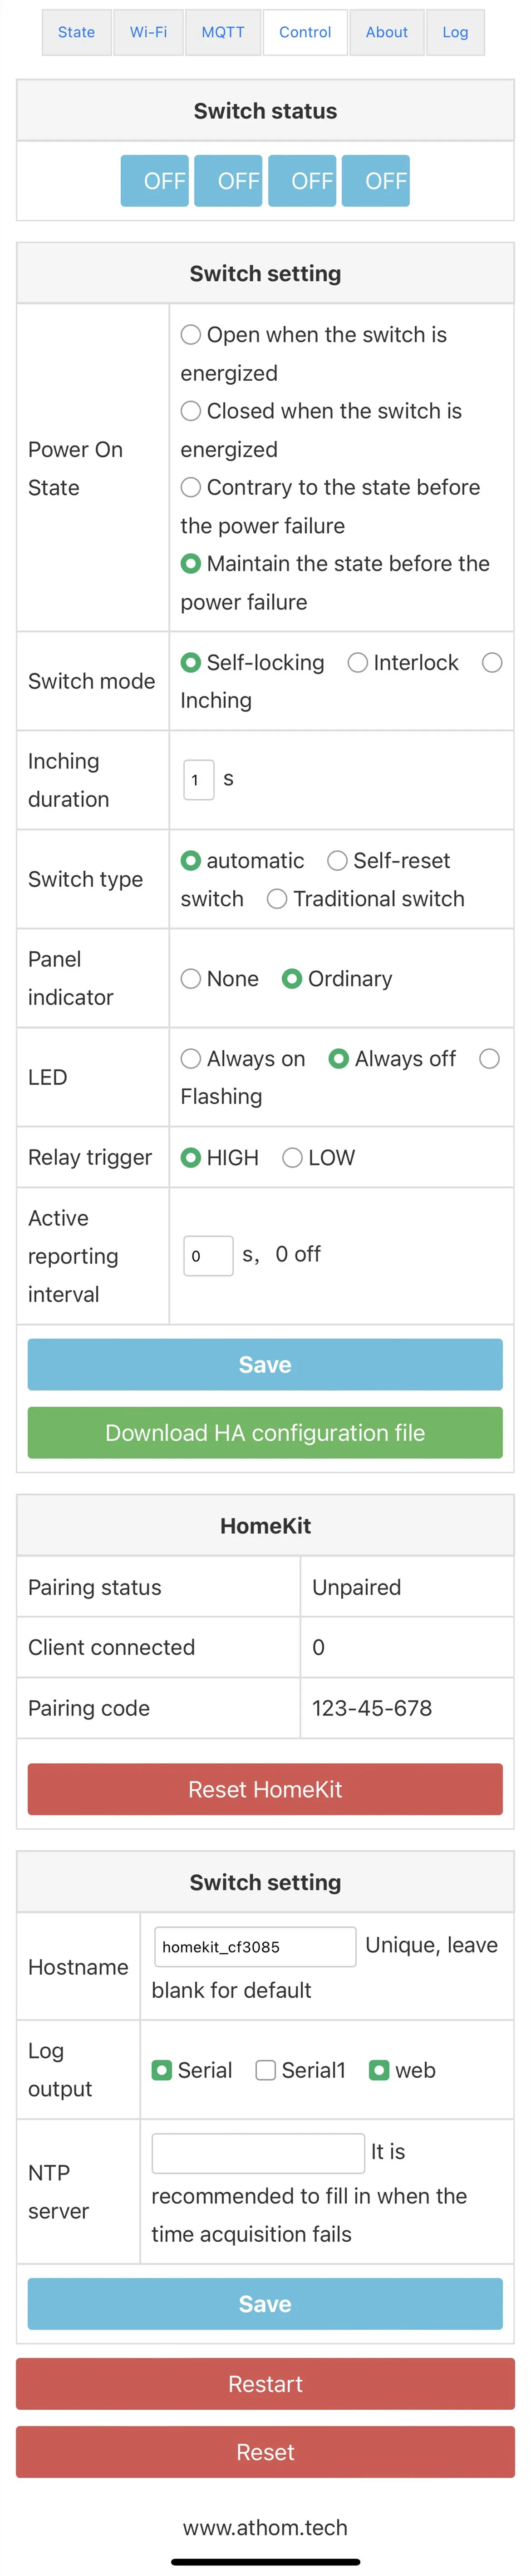Switch to the MQTT tab
This screenshot has height=2576, width=531.
pyautogui.click(x=222, y=32)
